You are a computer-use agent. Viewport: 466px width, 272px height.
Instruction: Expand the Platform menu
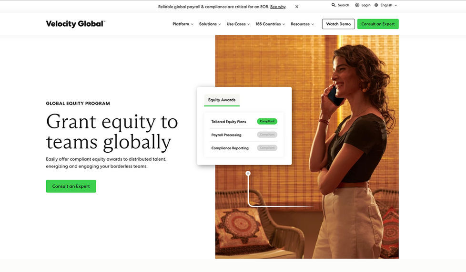[183, 24]
